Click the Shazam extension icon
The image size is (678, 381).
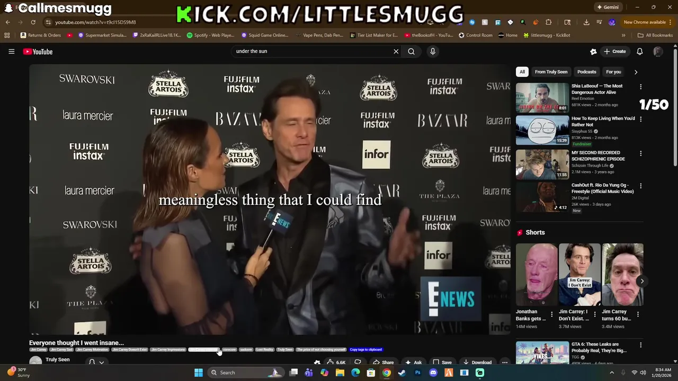(x=472, y=22)
